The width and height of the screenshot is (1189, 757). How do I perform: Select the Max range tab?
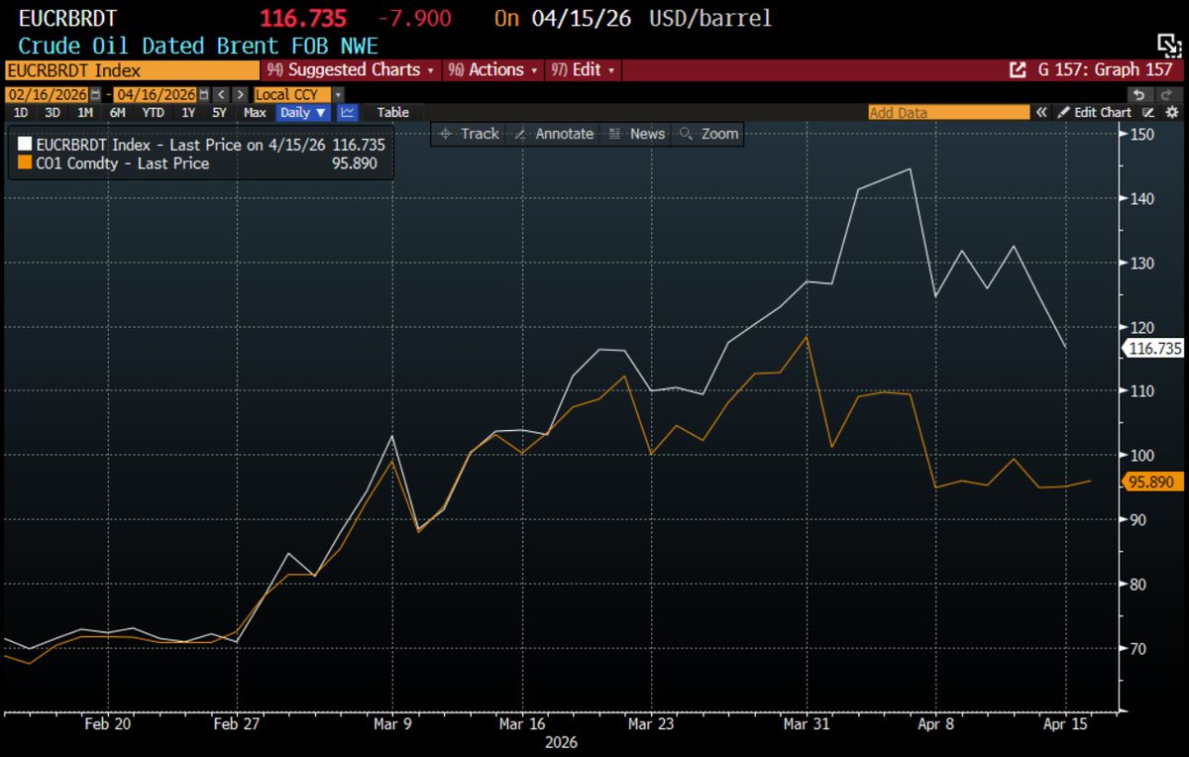255,112
